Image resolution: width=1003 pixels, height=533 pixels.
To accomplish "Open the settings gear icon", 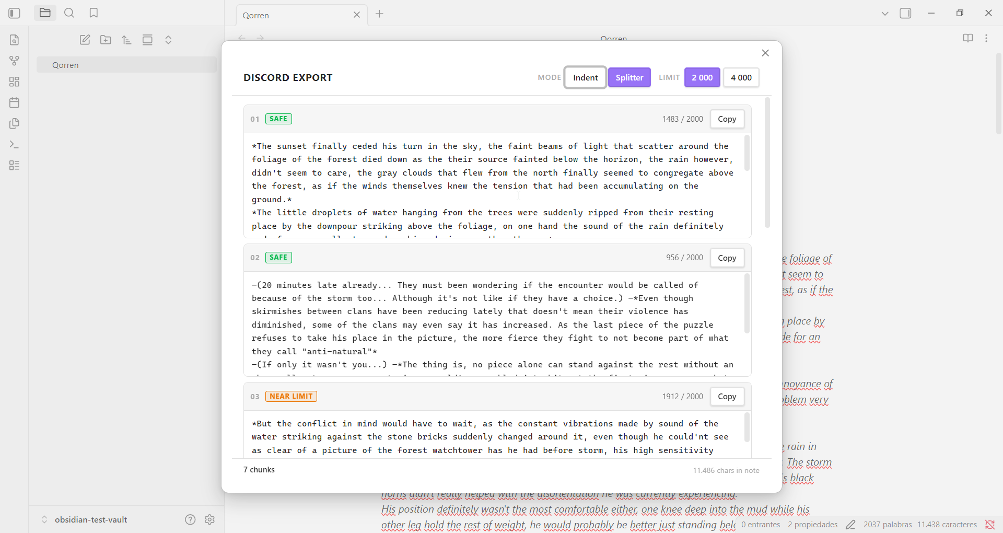I will pyautogui.click(x=210, y=519).
